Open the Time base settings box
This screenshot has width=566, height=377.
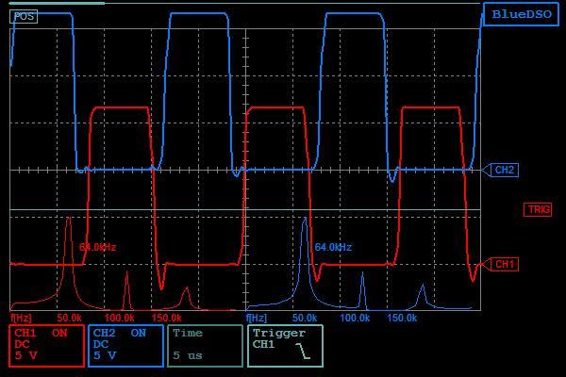205,346
